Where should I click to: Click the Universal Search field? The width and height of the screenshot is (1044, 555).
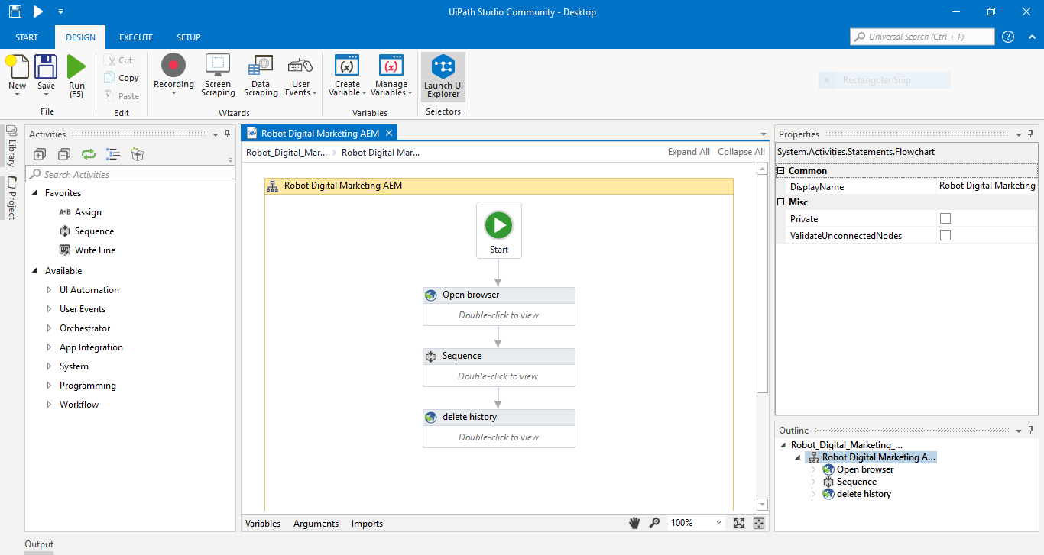922,37
